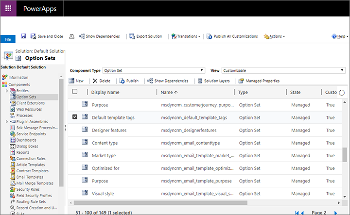Screen dimensions: 350x215
Task: Click Publish All Customizations
Action: point(232,36)
